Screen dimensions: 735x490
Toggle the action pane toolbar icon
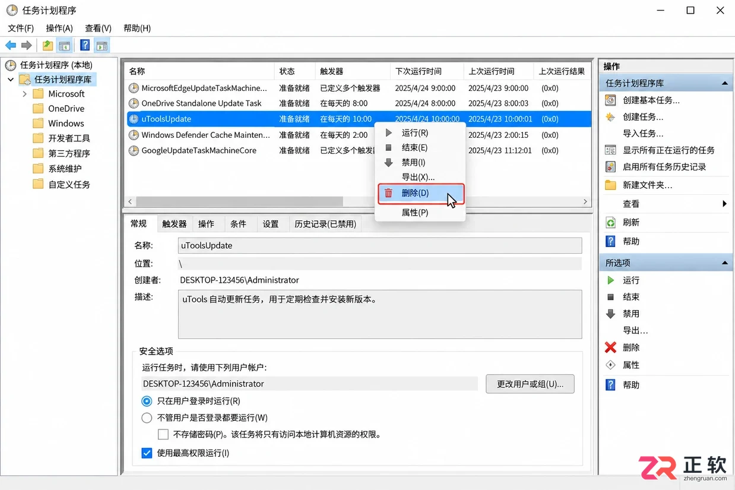(102, 45)
